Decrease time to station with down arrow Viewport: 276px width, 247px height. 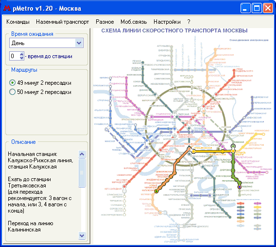[21, 58]
